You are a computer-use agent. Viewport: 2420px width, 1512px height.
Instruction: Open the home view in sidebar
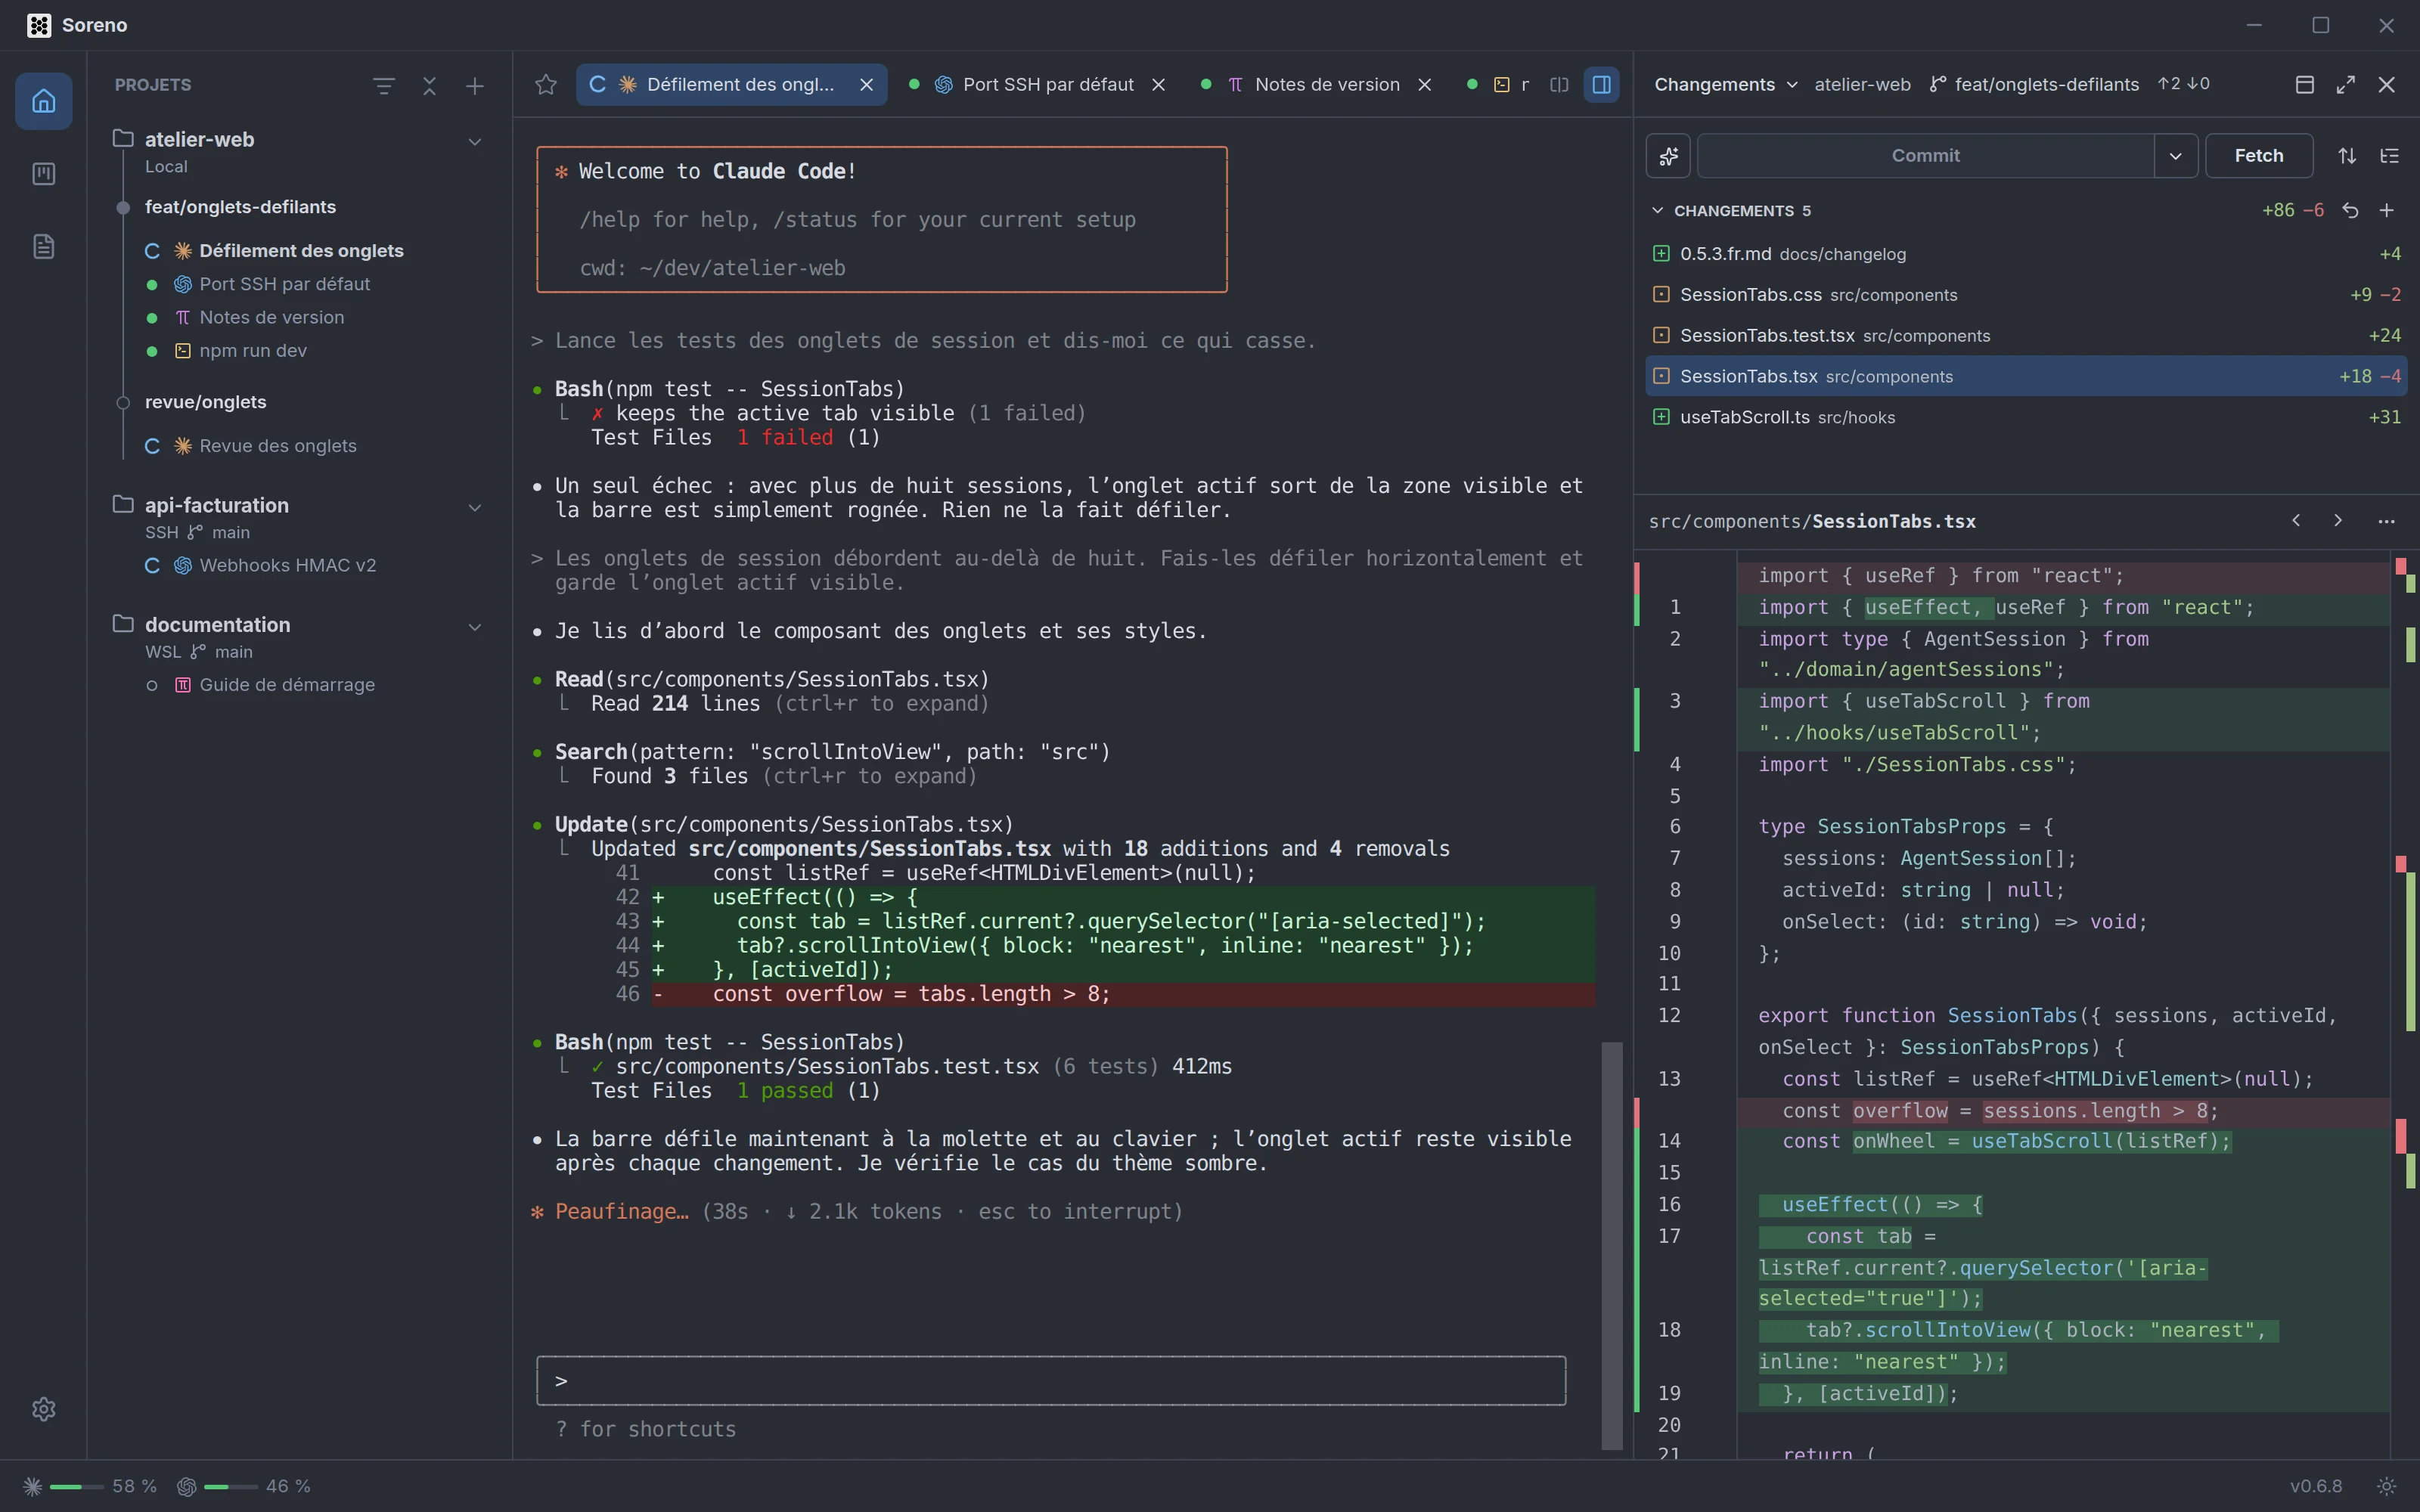coord(43,101)
